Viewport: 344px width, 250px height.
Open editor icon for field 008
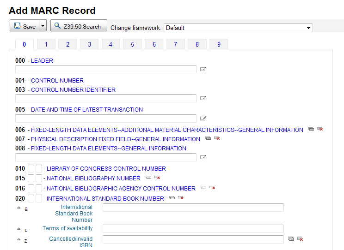[203, 157]
